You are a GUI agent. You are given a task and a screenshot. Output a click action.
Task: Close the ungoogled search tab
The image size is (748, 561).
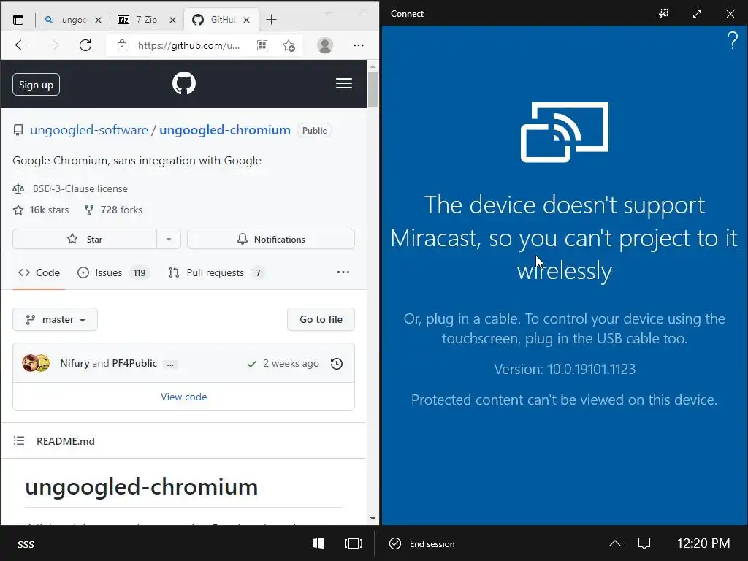pos(98,20)
